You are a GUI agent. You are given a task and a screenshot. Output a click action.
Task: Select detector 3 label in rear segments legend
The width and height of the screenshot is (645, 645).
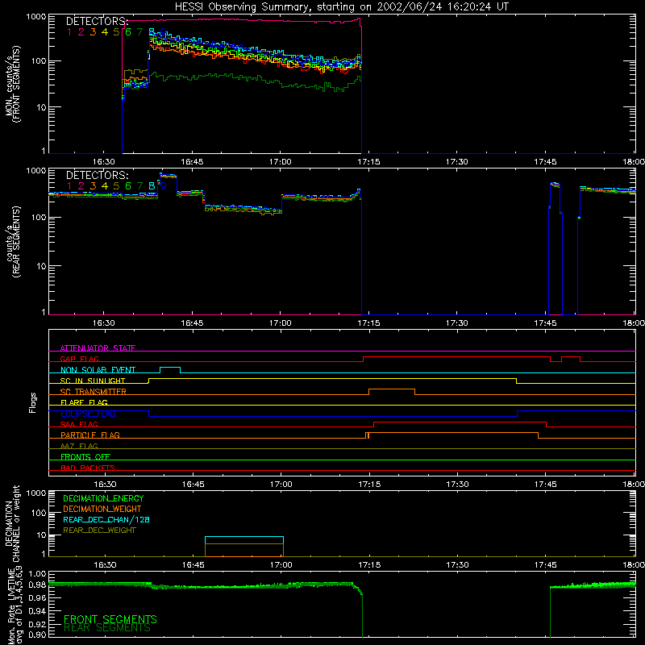(x=93, y=186)
